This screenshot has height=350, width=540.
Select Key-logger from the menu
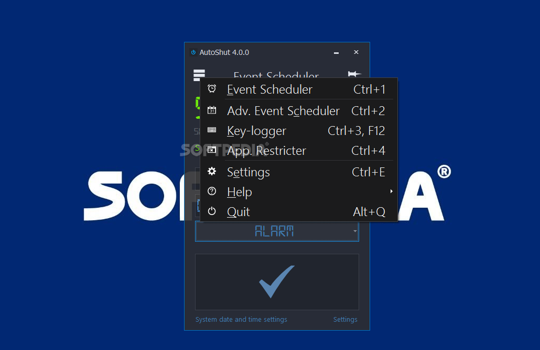tap(299, 131)
